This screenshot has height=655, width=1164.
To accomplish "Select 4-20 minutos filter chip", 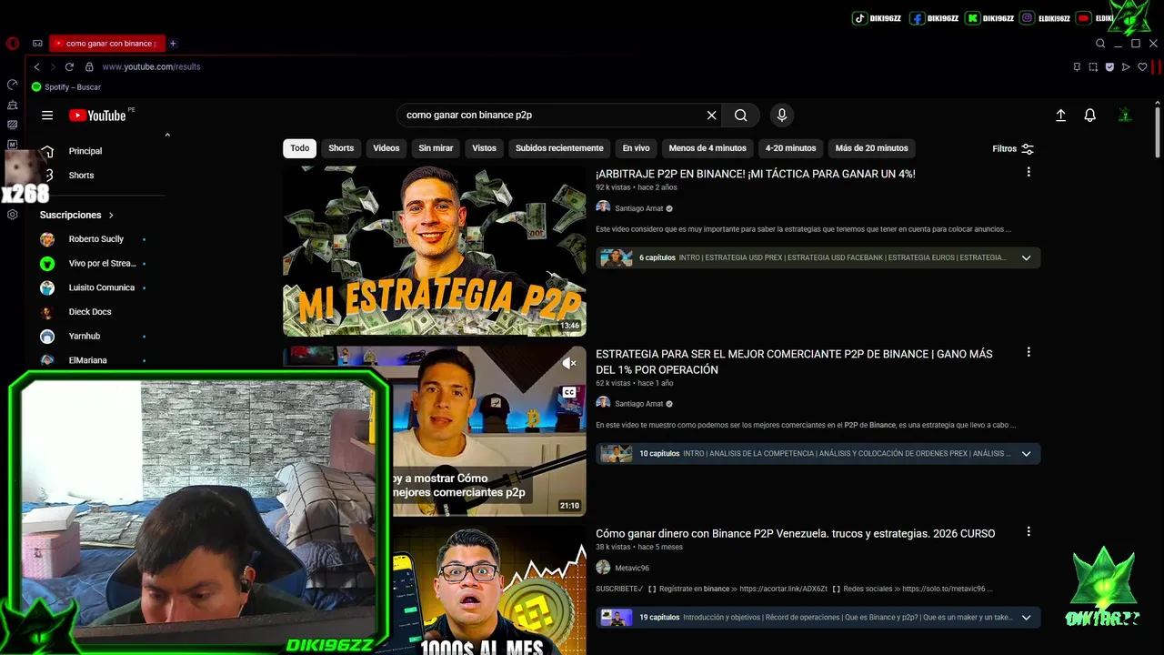I will 790,148.
